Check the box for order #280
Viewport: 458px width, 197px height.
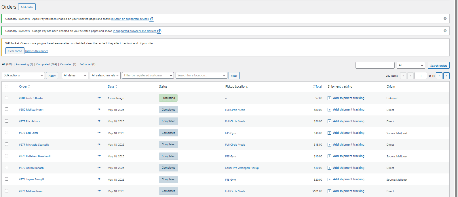pyautogui.click(x=7, y=109)
